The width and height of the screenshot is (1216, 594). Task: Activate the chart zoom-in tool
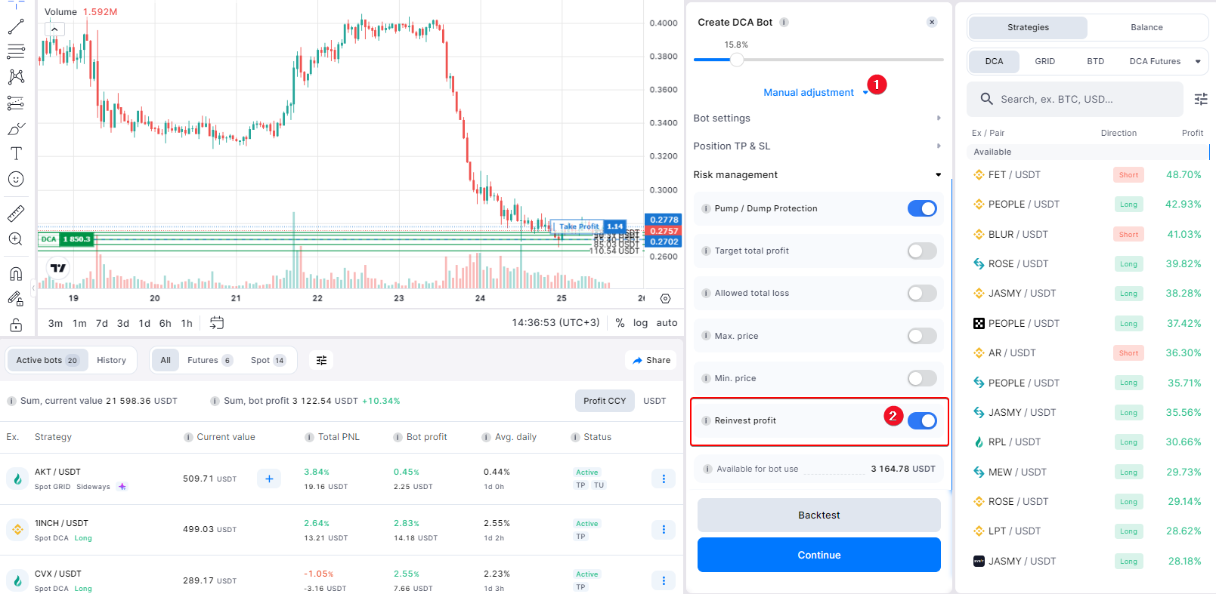pyautogui.click(x=16, y=239)
